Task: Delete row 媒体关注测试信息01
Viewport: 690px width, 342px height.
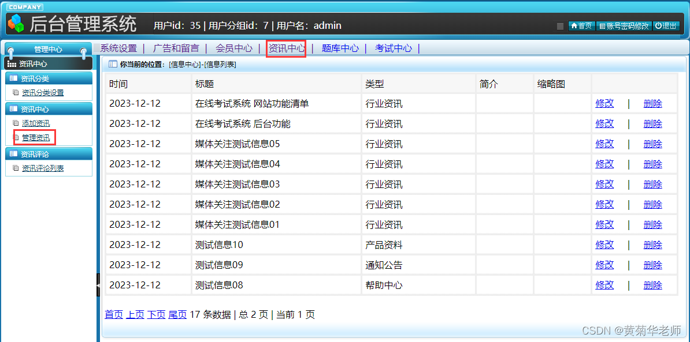Action: (652, 225)
